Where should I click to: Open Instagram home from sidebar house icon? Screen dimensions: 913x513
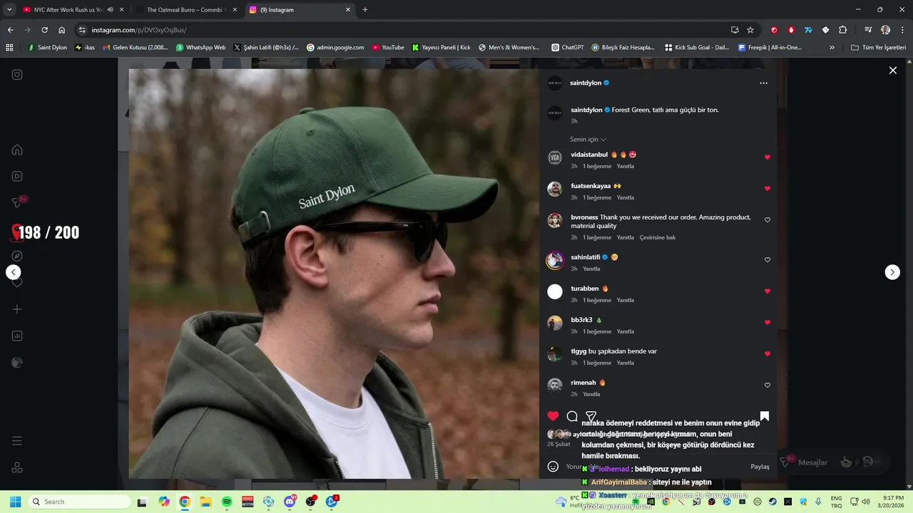(x=17, y=150)
